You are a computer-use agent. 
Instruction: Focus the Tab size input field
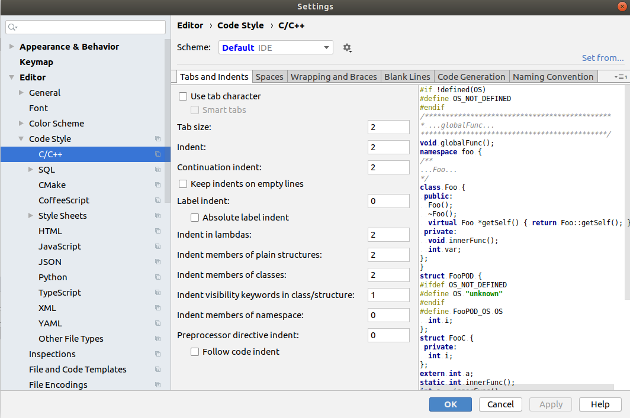[388, 127]
